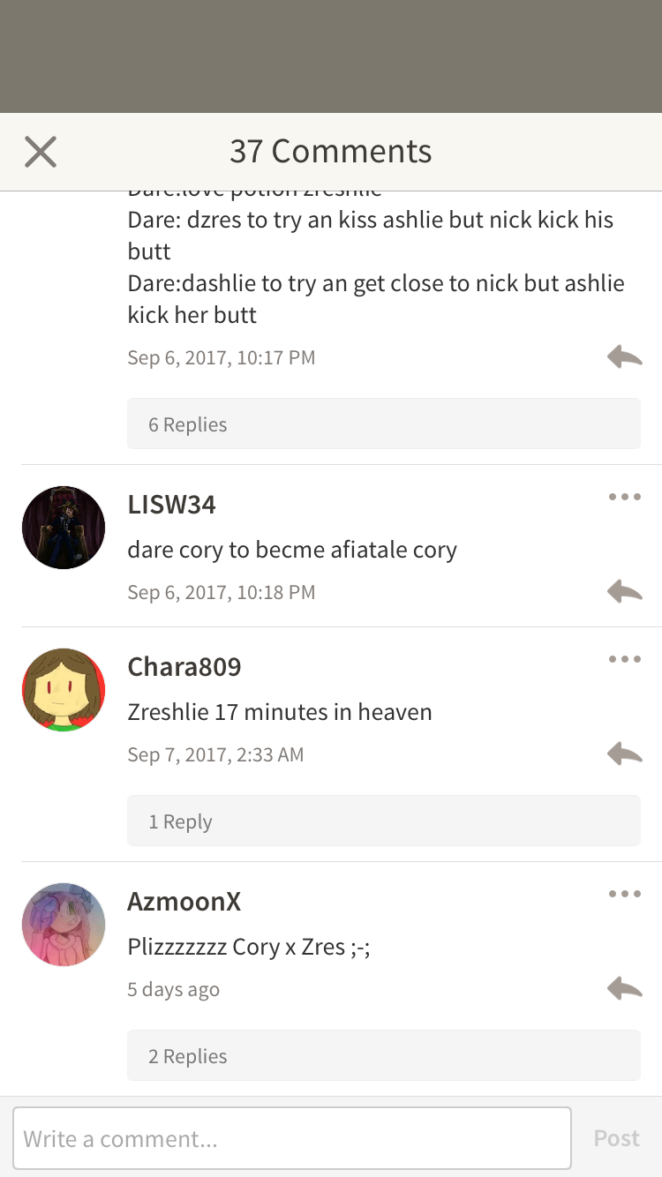Open more options for LISW34's comment
The height and width of the screenshot is (1177, 662).
tap(624, 497)
